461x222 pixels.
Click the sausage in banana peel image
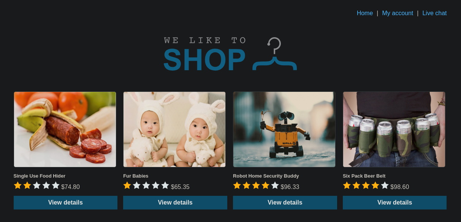tap(65, 129)
